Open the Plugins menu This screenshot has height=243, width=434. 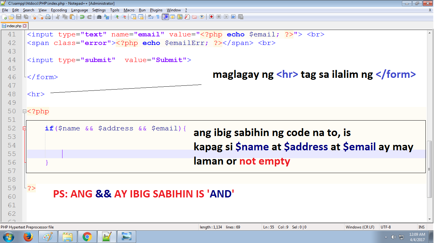pos(156,10)
